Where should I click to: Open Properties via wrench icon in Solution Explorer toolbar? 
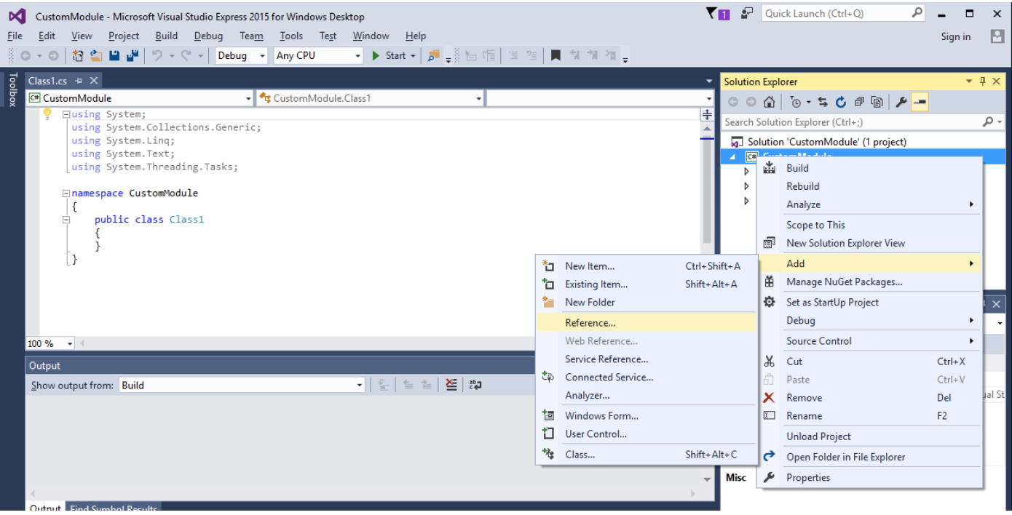click(x=901, y=103)
